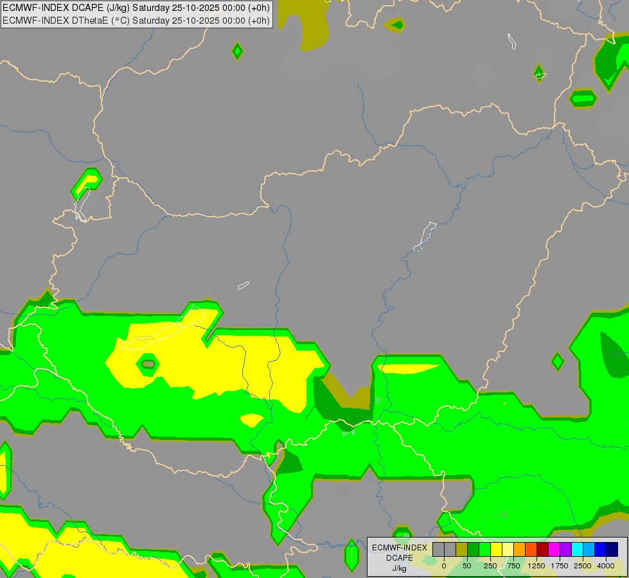Screen dimensions: 629x578
Task: Click the legend value 1750
Action: tap(560, 566)
